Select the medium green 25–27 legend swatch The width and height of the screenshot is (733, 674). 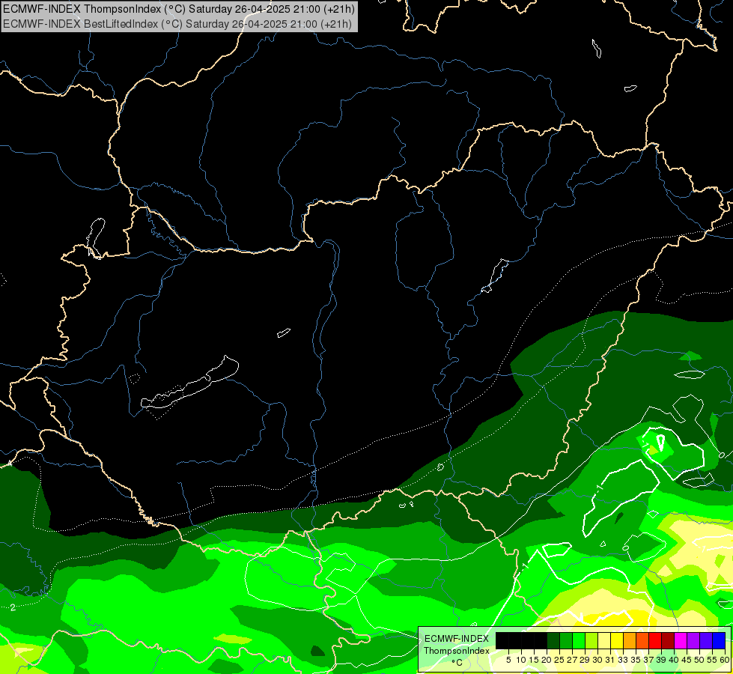click(x=565, y=640)
